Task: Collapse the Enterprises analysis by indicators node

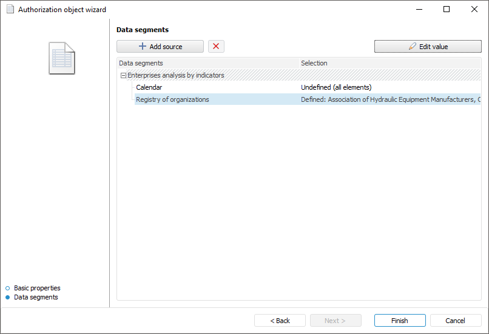Action: (123, 76)
